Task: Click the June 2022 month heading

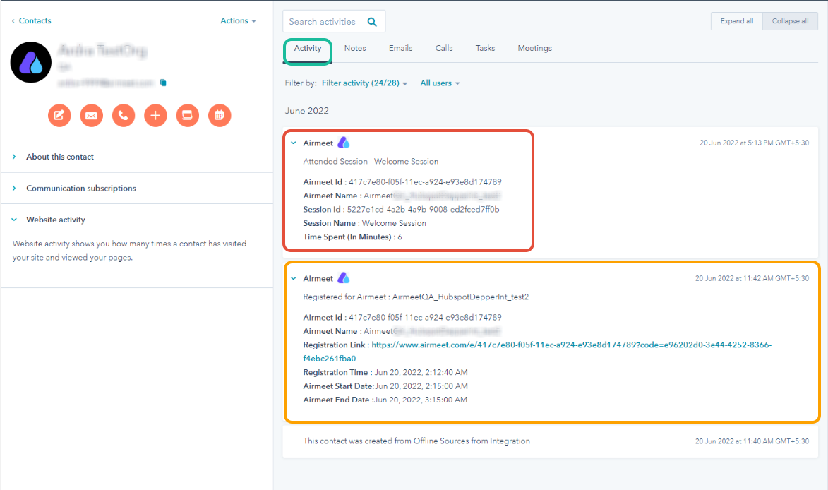Action: 307,111
